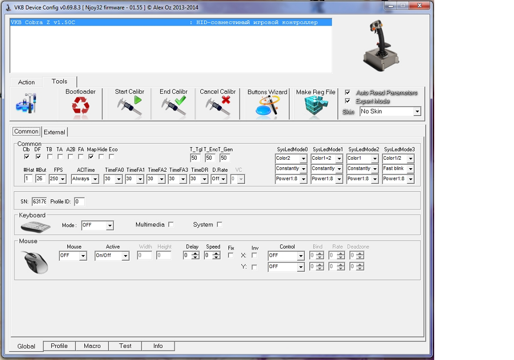This screenshot has width=514, height=360.
Task: Open the ACITime dropdown set to Always
Action: point(95,179)
